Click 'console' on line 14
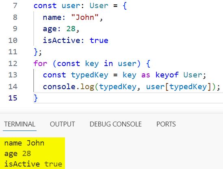The width and height of the screenshot is (223, 169). point(59,87)
